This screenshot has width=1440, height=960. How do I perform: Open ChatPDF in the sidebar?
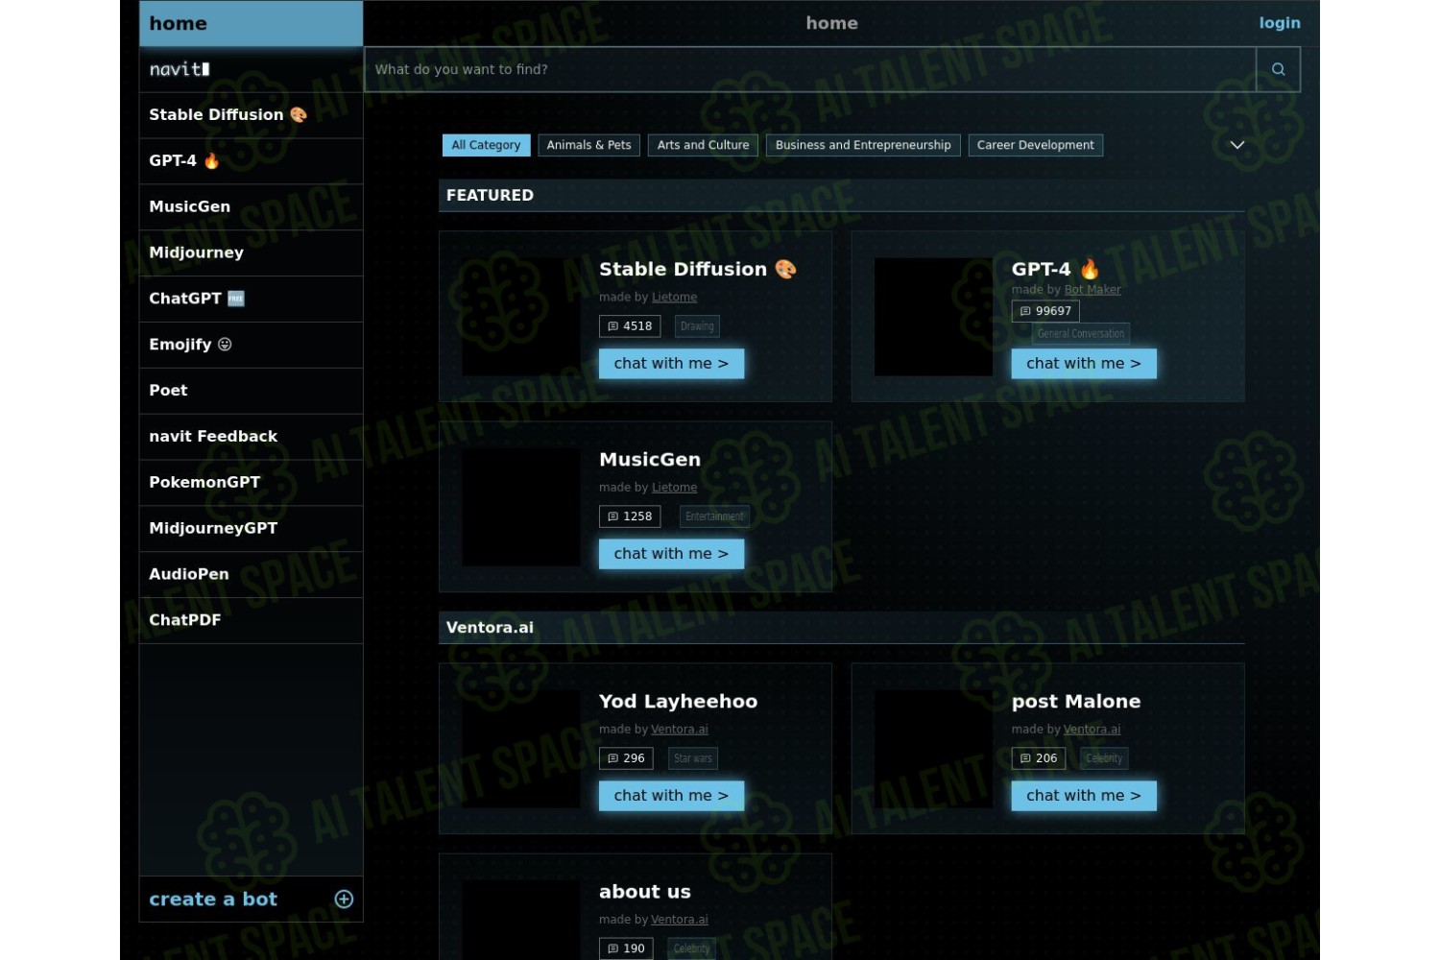[251, 620]
